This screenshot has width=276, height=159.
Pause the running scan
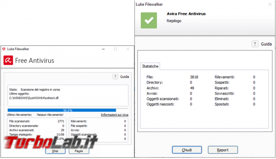[79, 151]
